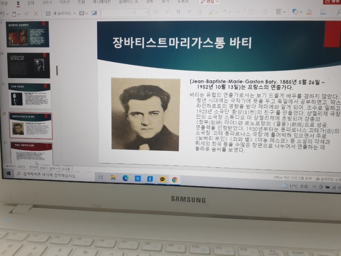The width and height of the screenshot is (341, 256).
Task: Open the 애니메이션 (Animations) tab
Action: (101, 2)
